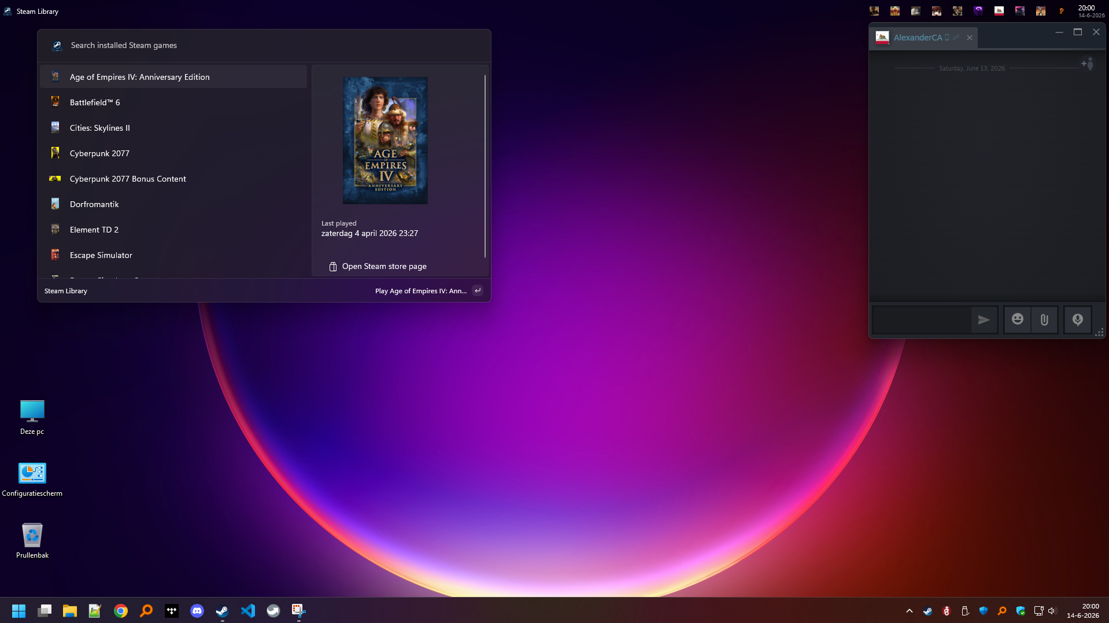1109x623 pixels.
Task: Select Cities: Skylines II from the list
Action: click(x=173, y=128)
